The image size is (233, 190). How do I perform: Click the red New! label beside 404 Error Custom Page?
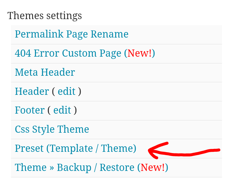(139, 53)
